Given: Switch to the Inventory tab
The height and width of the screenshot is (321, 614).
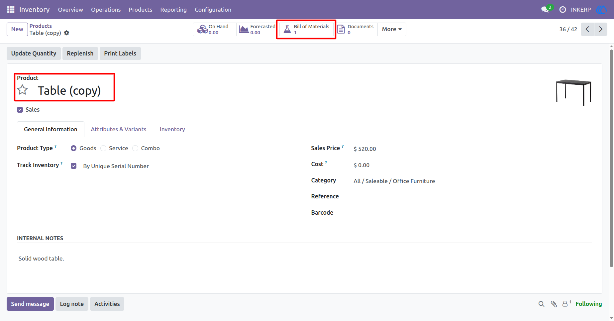Looking at the screenshot, I should pos(172,129).
